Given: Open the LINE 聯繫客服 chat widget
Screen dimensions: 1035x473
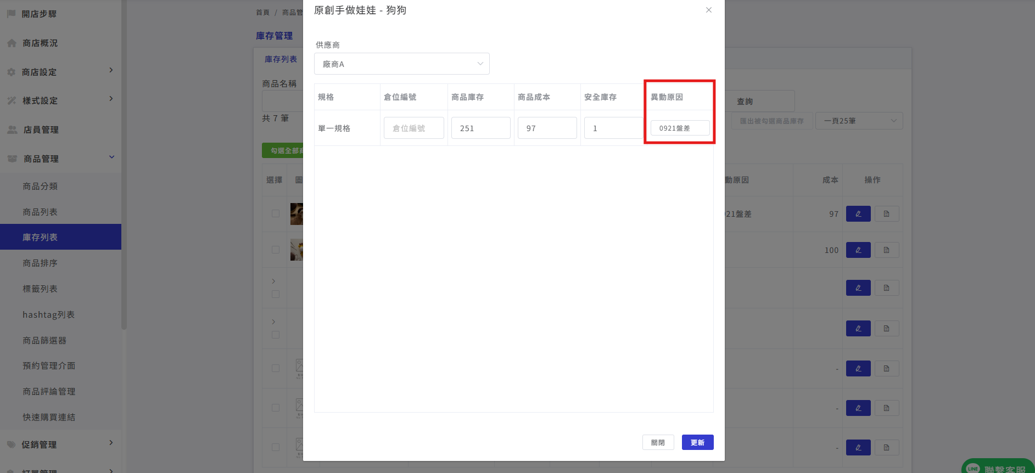Looking at the screenshot, I should pos(998,466).
